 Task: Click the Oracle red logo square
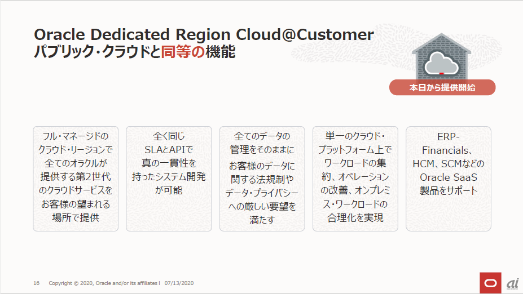point(490,283)
